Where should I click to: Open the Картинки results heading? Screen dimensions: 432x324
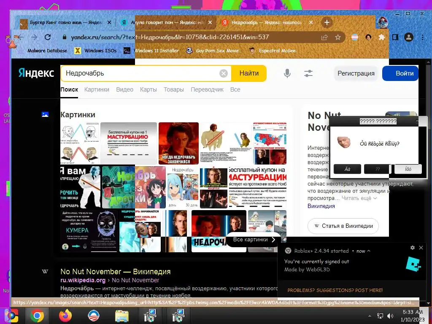pyautogui.click(x=78, y=115)
